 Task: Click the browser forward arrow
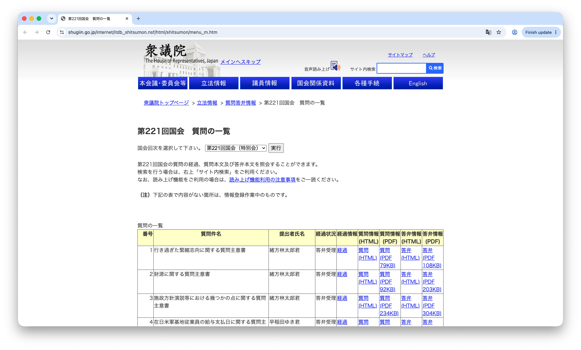37,32
